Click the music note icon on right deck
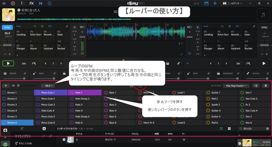The height and width of the screenshot is (147, 272). point(263,15)
